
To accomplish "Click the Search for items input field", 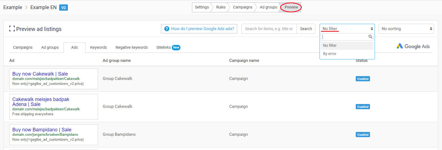I will [269, 29].
